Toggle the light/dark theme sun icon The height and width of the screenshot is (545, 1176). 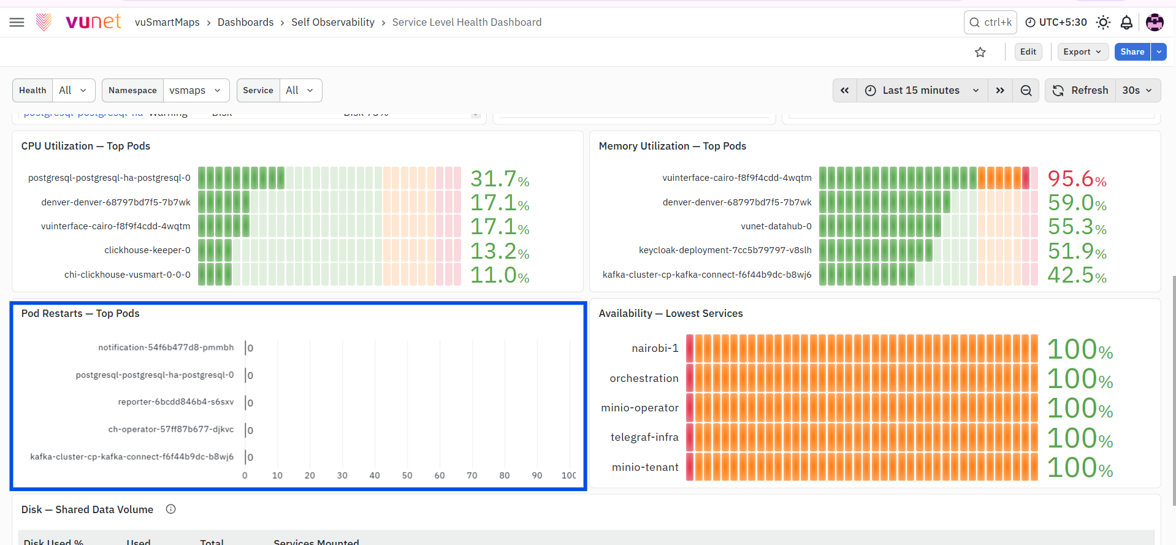[1103, 23]
